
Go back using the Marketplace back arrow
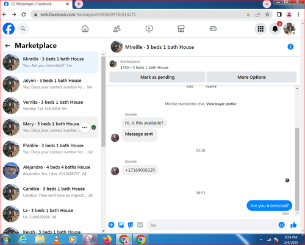point(7,46)
